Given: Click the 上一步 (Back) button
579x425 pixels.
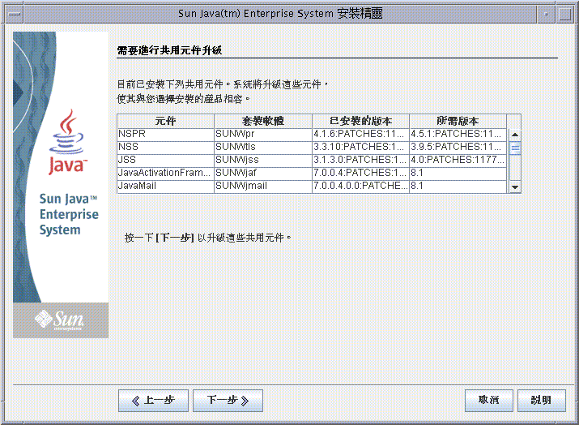Looking at the screenshot, I should point(153,400).
